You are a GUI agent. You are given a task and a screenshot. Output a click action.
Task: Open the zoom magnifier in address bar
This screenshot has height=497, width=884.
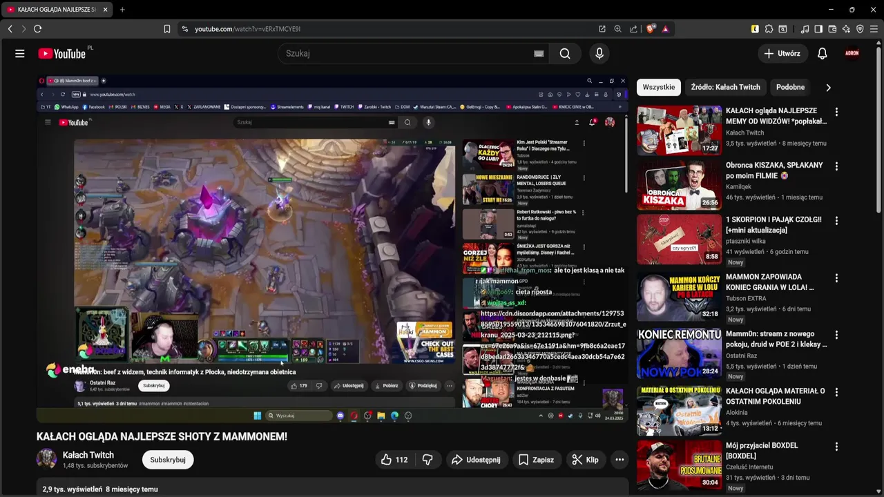(x=617, y=29)
